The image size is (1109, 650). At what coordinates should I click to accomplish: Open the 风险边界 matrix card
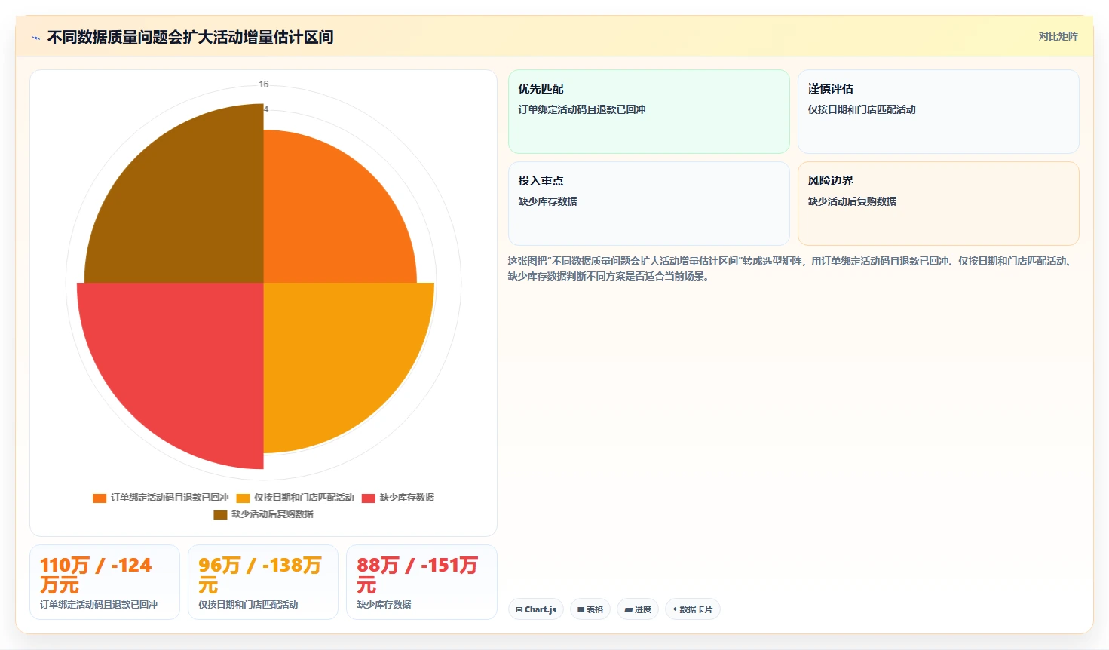tap(939, 204)
